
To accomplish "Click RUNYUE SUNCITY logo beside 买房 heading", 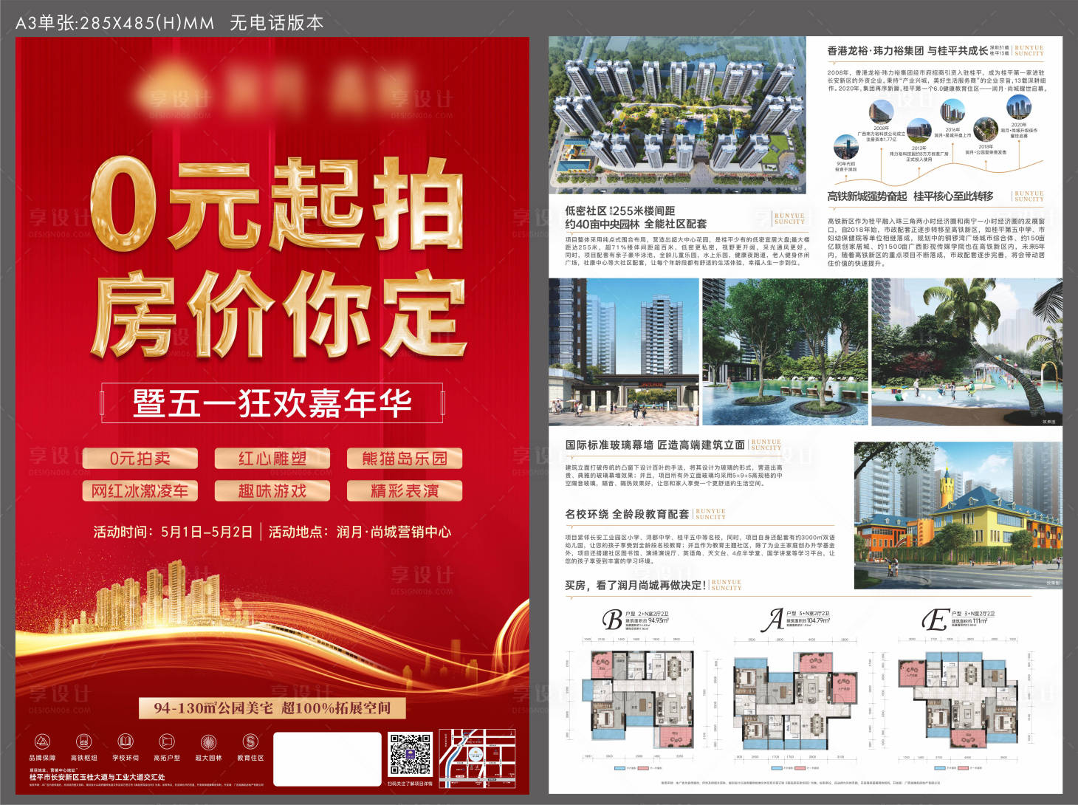I will tap(727, 585).
